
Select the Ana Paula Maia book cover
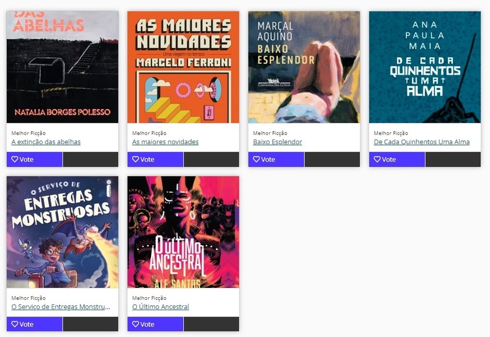coord(425,67)
